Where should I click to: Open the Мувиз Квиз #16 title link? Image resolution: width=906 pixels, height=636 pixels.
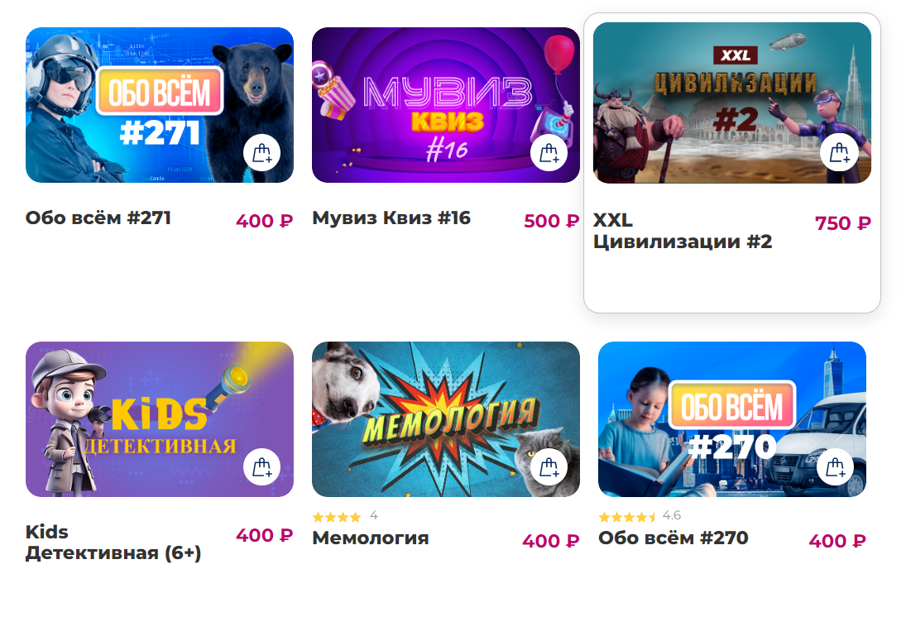[391, 218]
